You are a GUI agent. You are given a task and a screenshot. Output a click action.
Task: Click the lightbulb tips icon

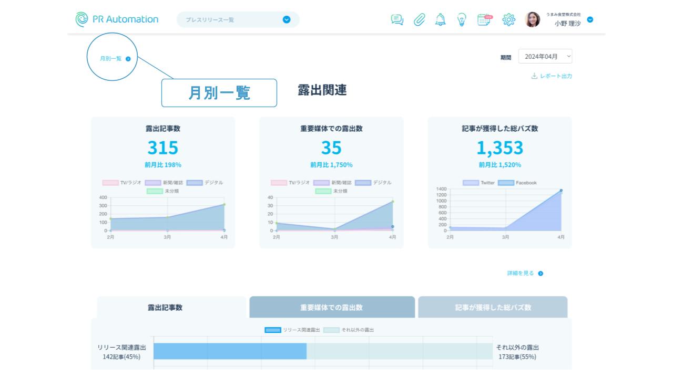coord(462,20)
